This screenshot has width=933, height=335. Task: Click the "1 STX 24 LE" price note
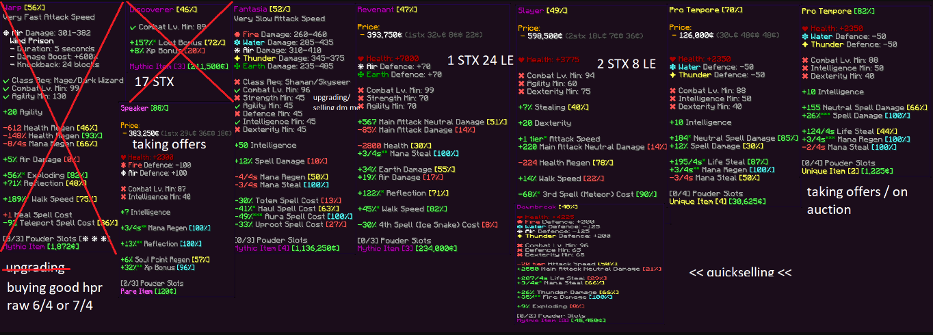(x=479, y=59)
